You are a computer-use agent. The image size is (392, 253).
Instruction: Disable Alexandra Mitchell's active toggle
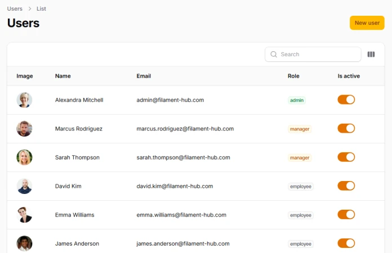(x=346, y=100)
